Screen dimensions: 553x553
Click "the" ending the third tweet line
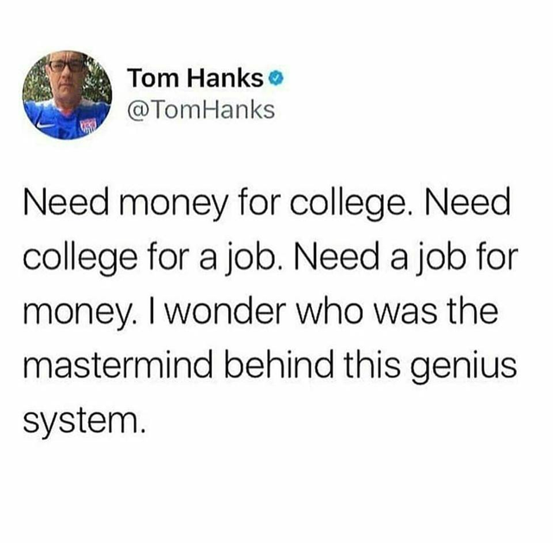[474, 311]
